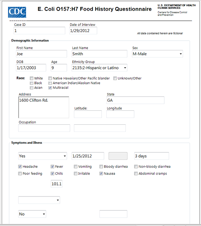
Task: Uncheck the Nausea symptom
Action: coord(101,174)
